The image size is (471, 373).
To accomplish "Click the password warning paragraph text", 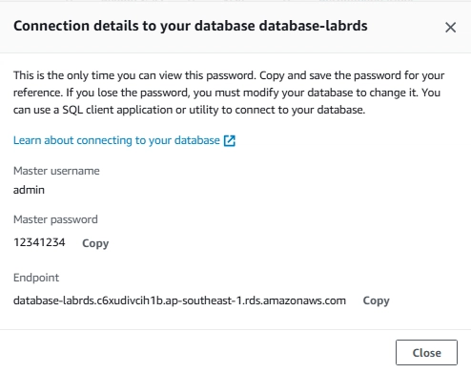I will pos(229,93).
